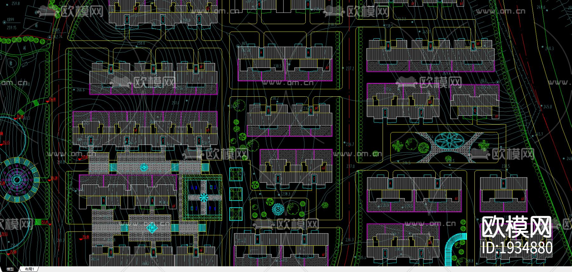Image resolution: width=572 pixels, height=272 pixels.
Task: Select the B44 survey point label
Action: [x=483, y=81]
